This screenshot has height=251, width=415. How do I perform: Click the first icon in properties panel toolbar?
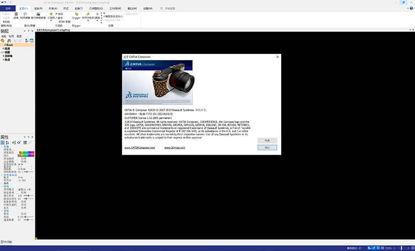point(3,142)
